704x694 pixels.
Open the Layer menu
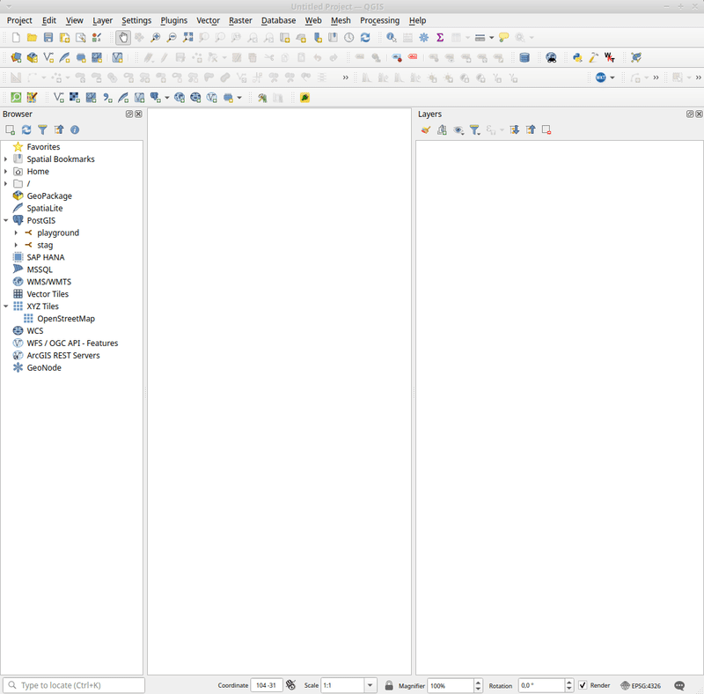pyautogui.click(x=102, y=20)
